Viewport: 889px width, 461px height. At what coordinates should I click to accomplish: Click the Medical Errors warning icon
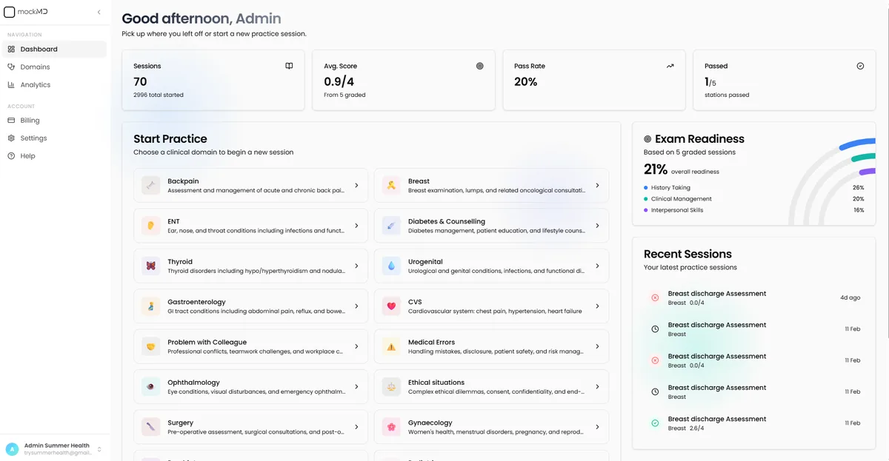390,346
